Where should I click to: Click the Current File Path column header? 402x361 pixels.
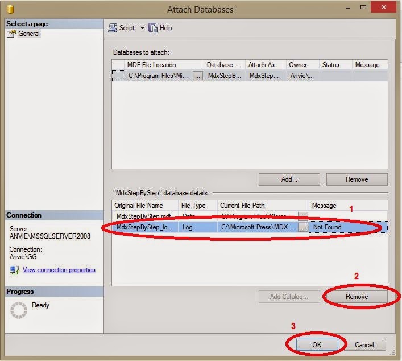point(263,206)
